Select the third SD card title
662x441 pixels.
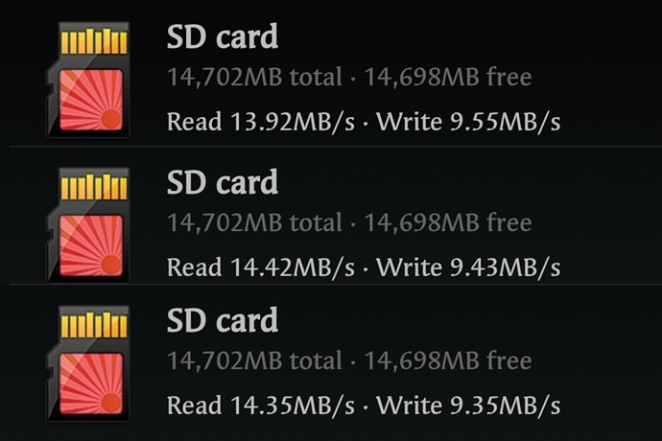coord(223,321)
